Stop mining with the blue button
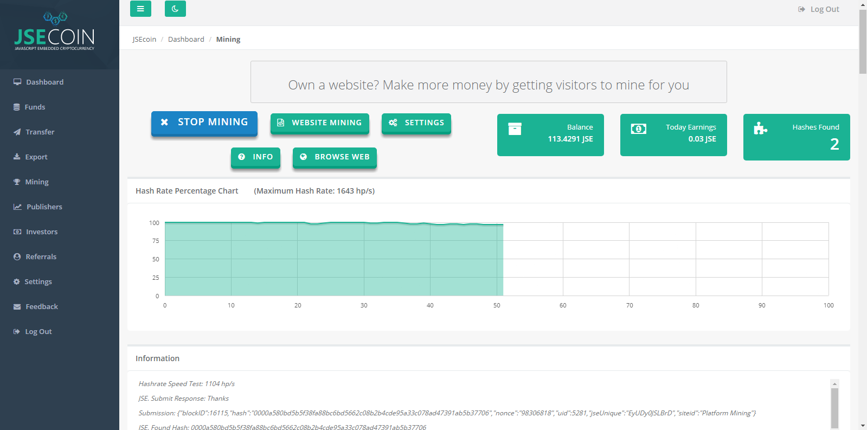 click(204, 123)
